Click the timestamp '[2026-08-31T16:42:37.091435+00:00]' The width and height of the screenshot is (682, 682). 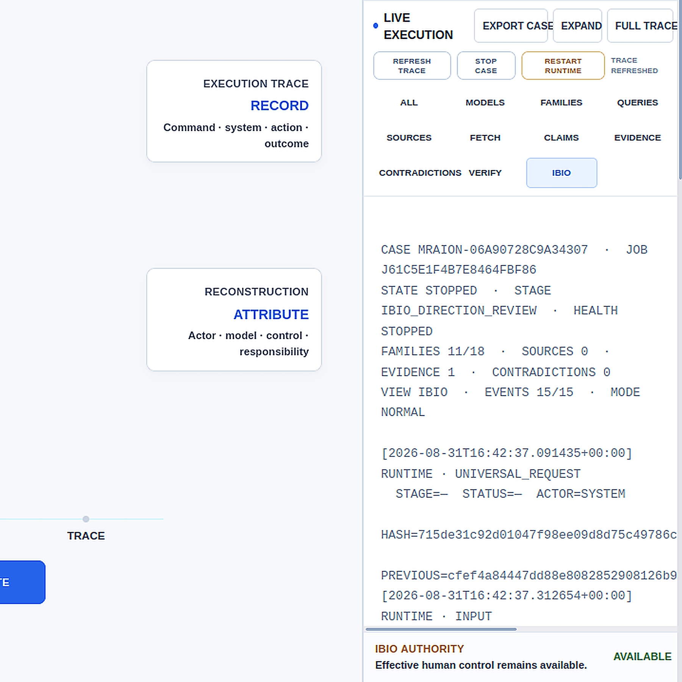coord(507,454)
